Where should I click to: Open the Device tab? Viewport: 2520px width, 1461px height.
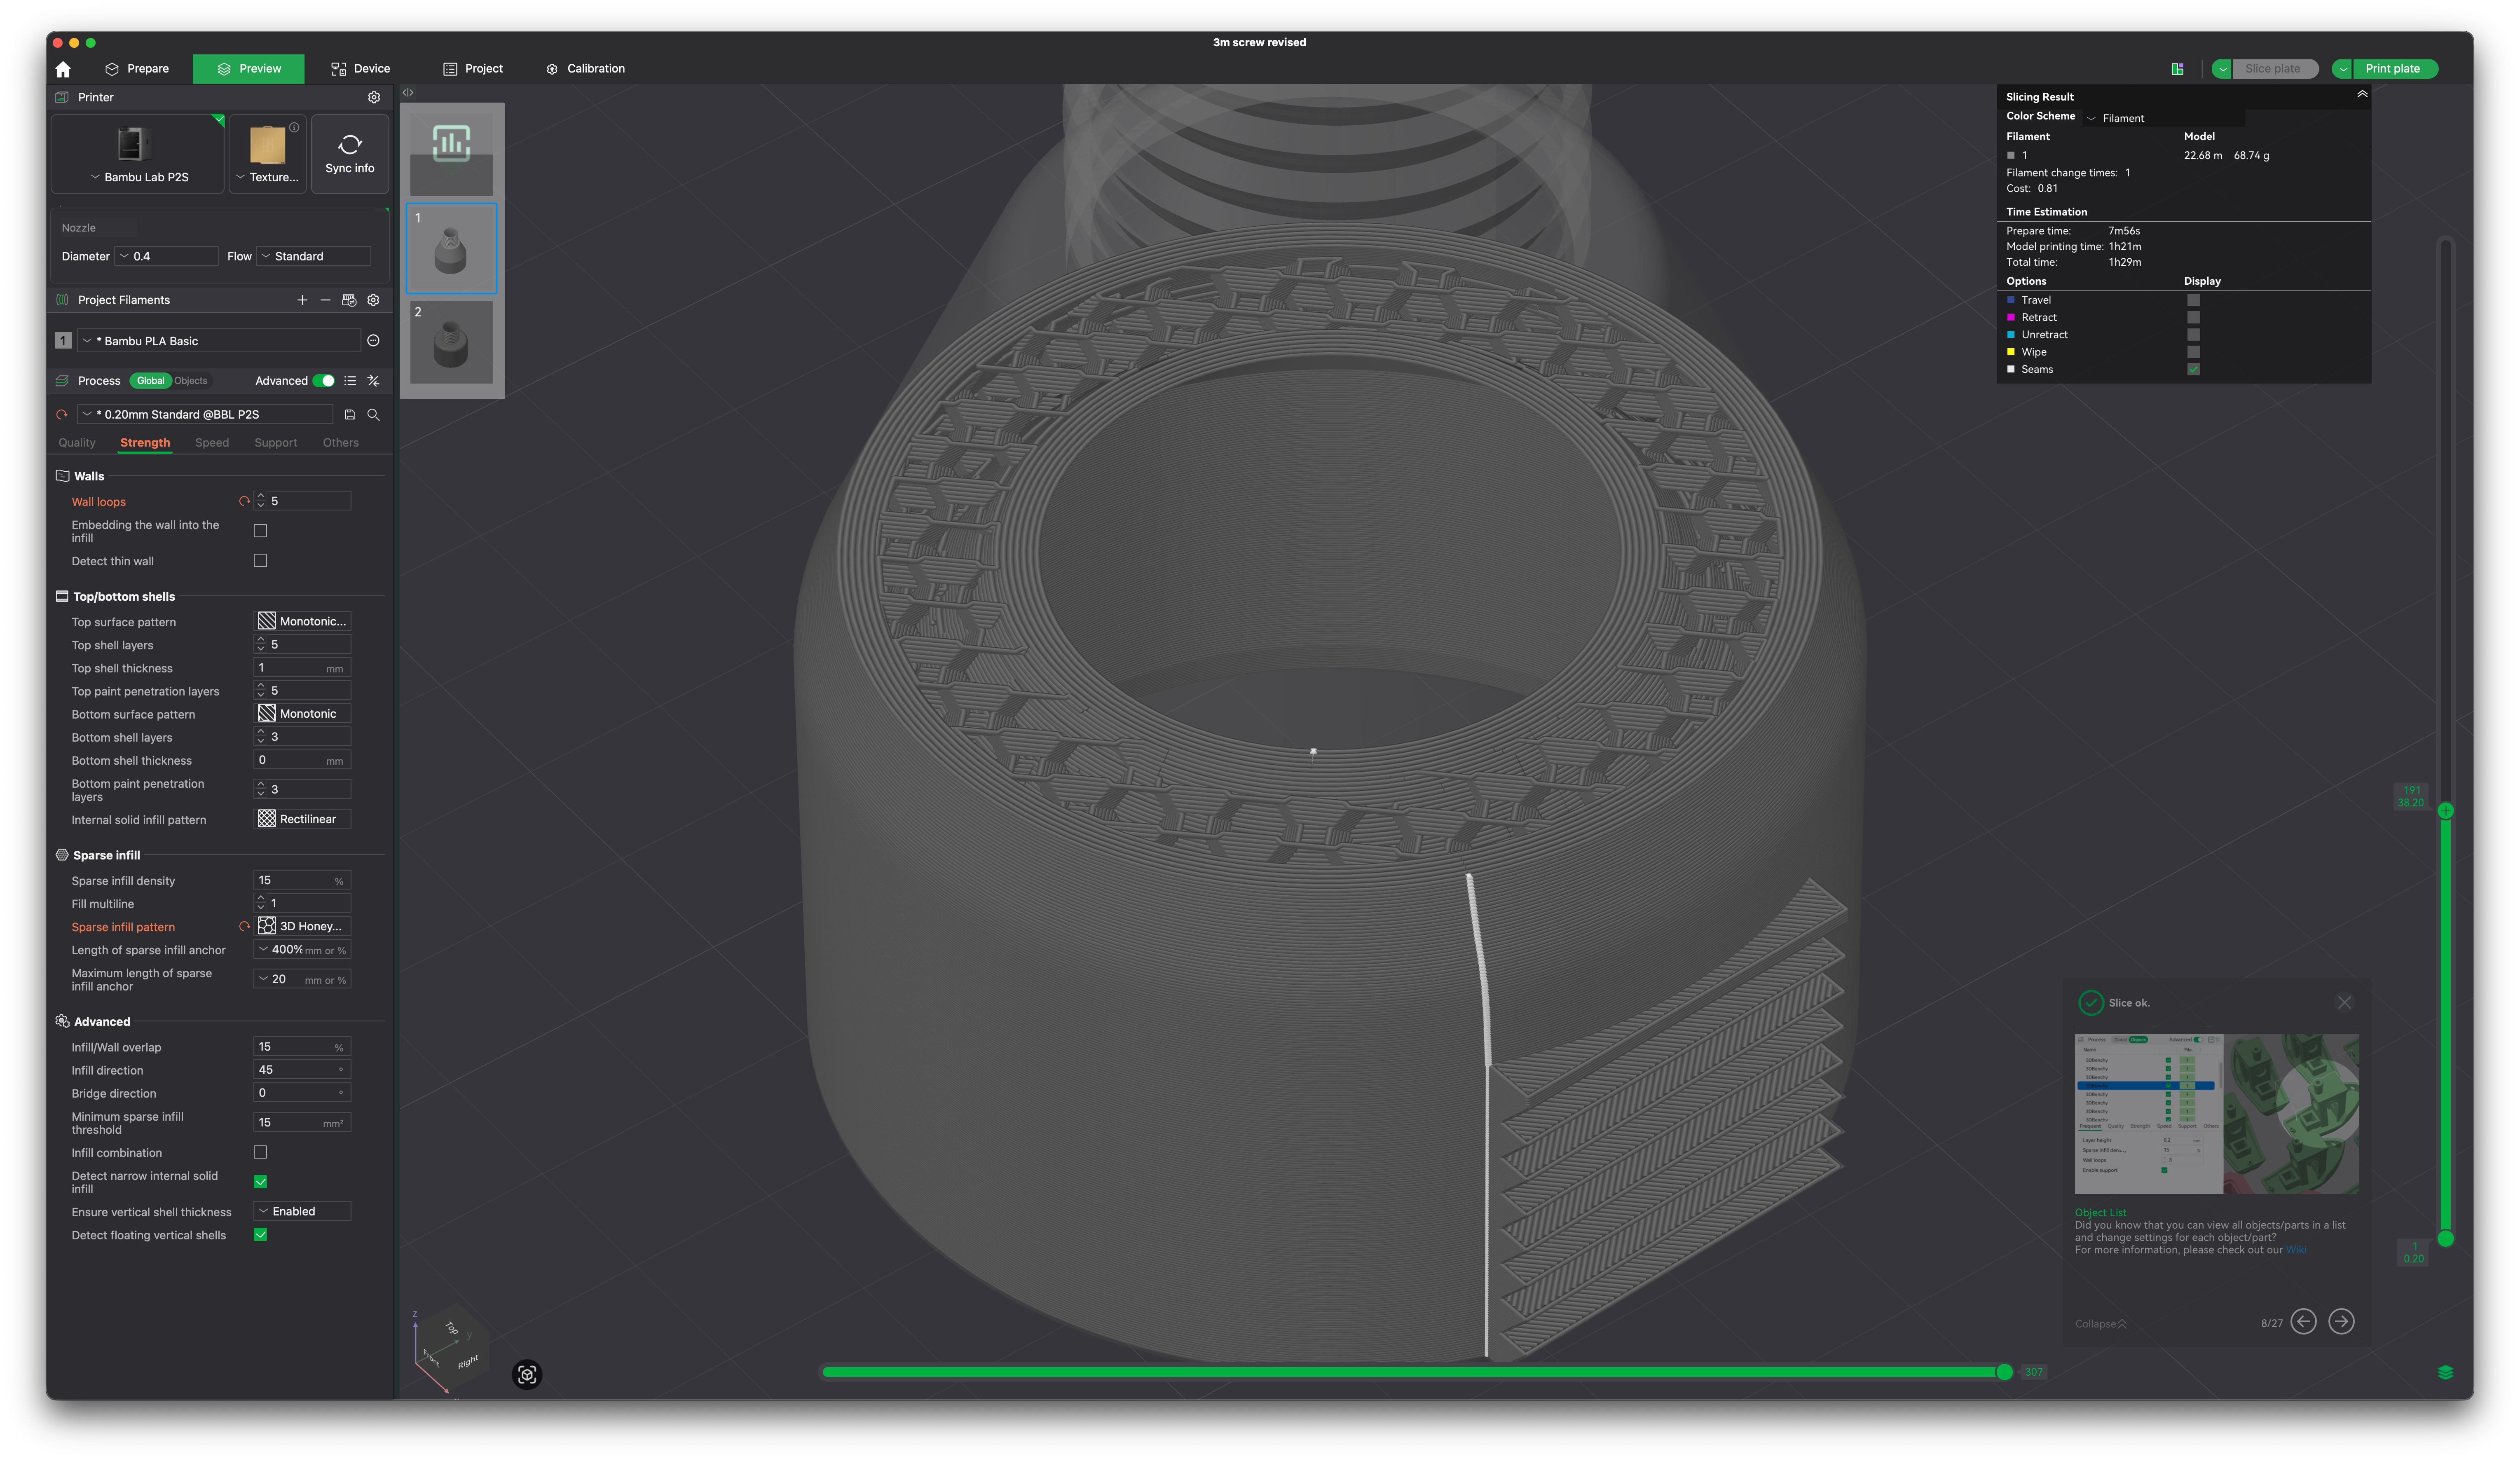(360, 69)
